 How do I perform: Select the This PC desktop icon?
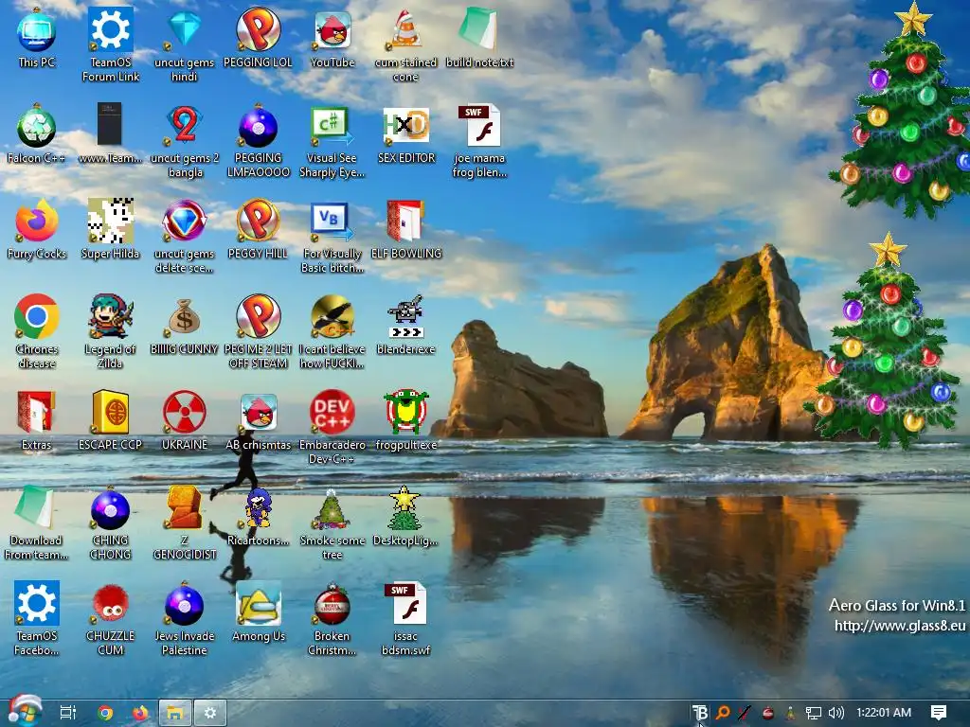[37, 37]
